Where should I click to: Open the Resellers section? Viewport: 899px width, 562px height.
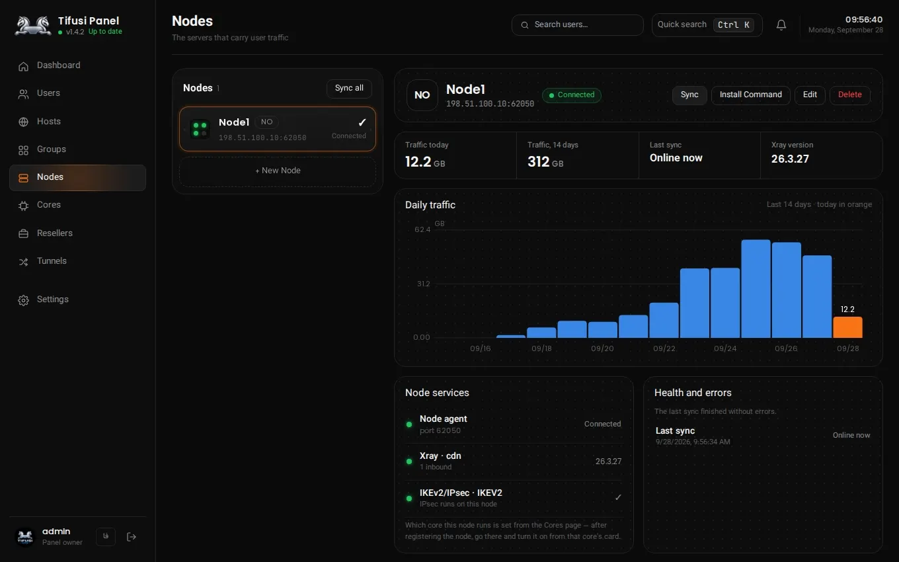[x=77, y=233]
